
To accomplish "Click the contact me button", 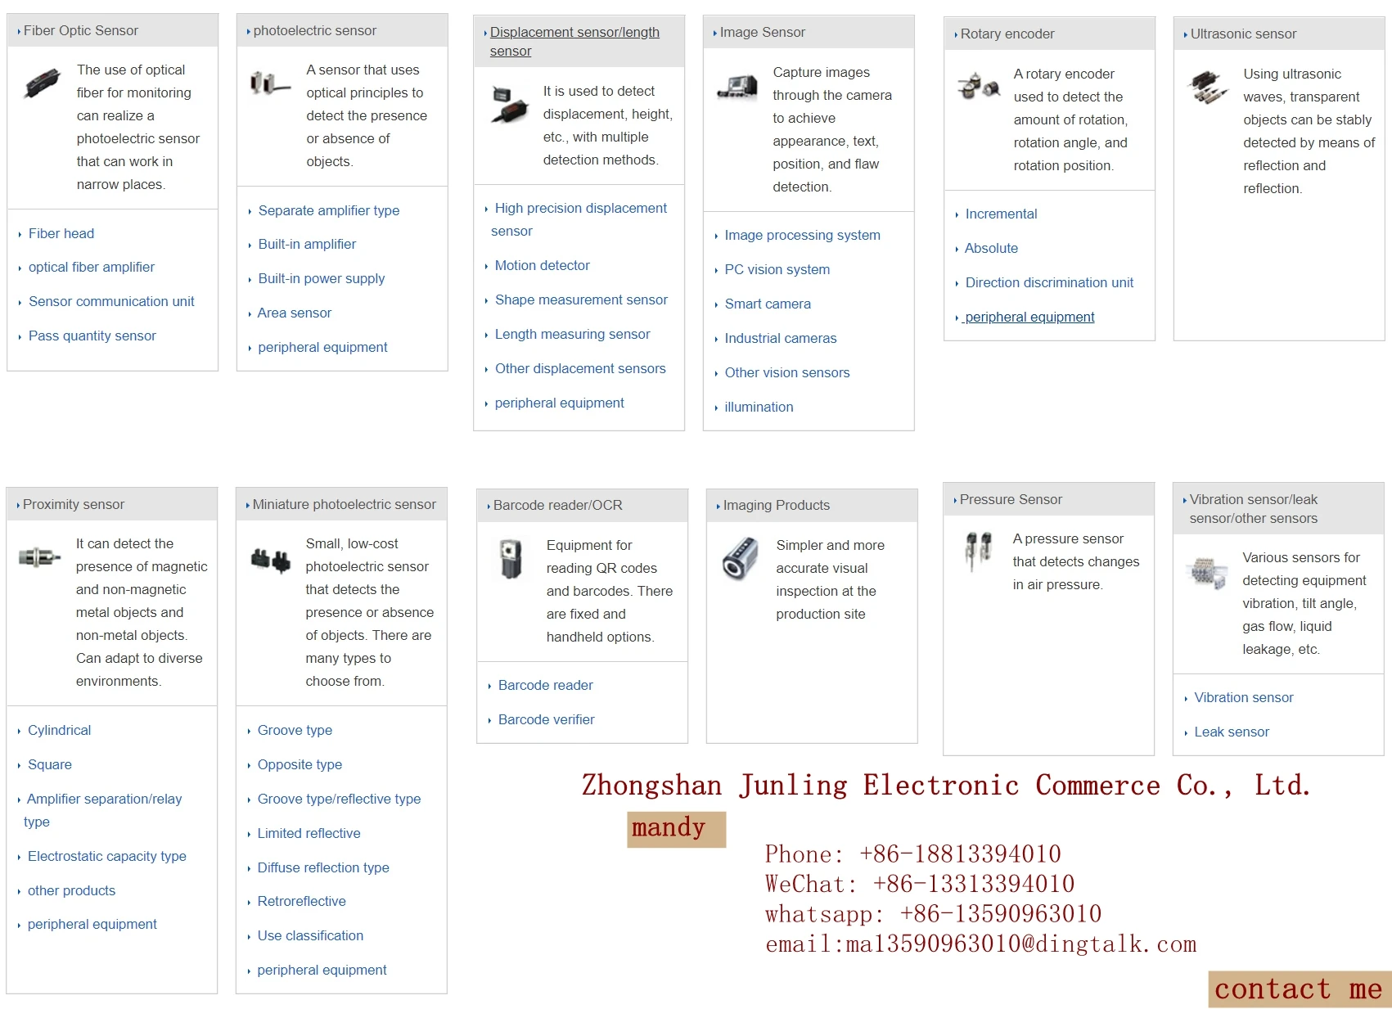I will tap(1299, 989).
